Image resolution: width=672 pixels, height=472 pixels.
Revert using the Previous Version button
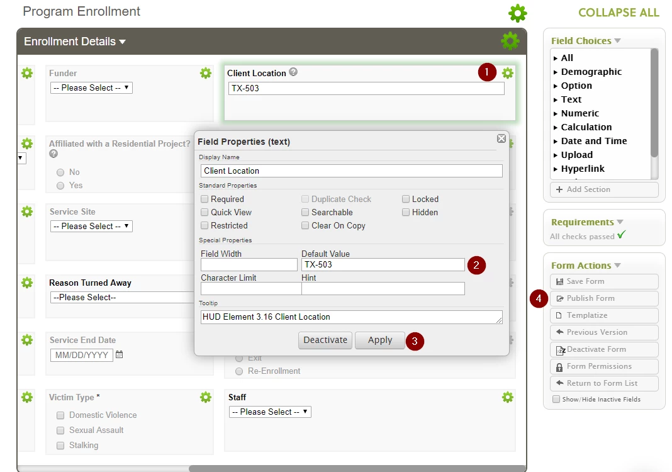[x=604, y=332]
